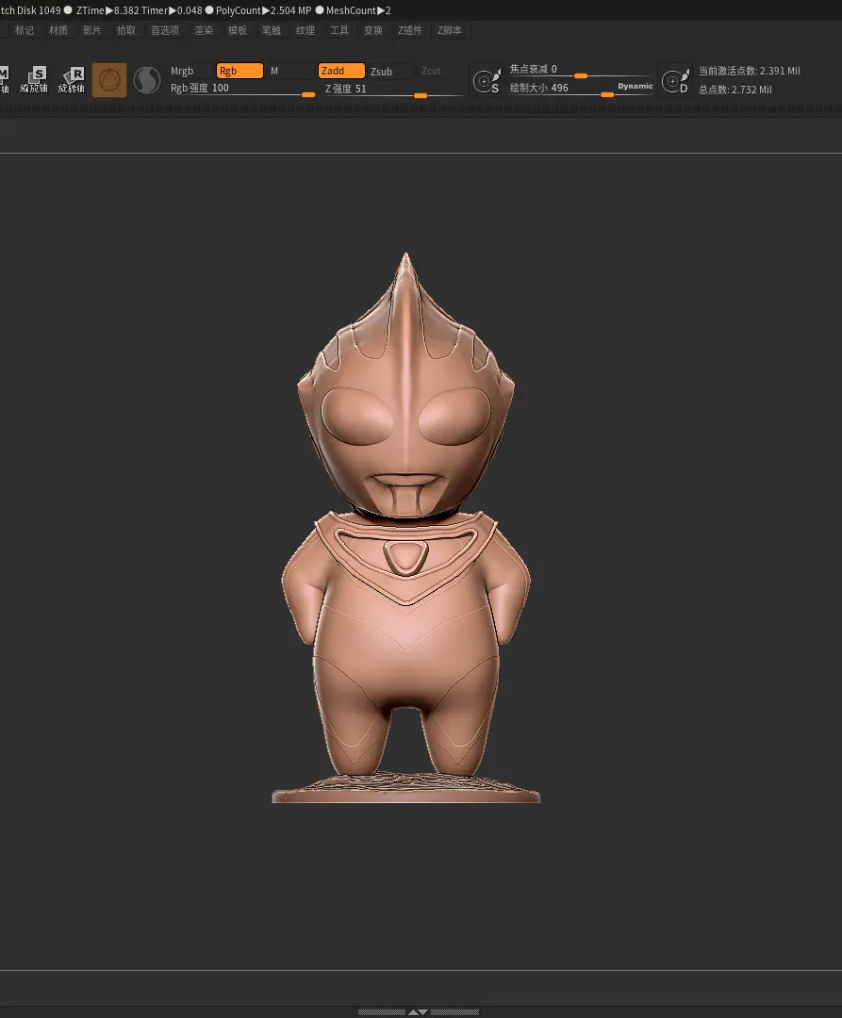Open the 首选项 (Preferences) menu
This screenshot has height=1018, width=842.
[x=165, y=30]
